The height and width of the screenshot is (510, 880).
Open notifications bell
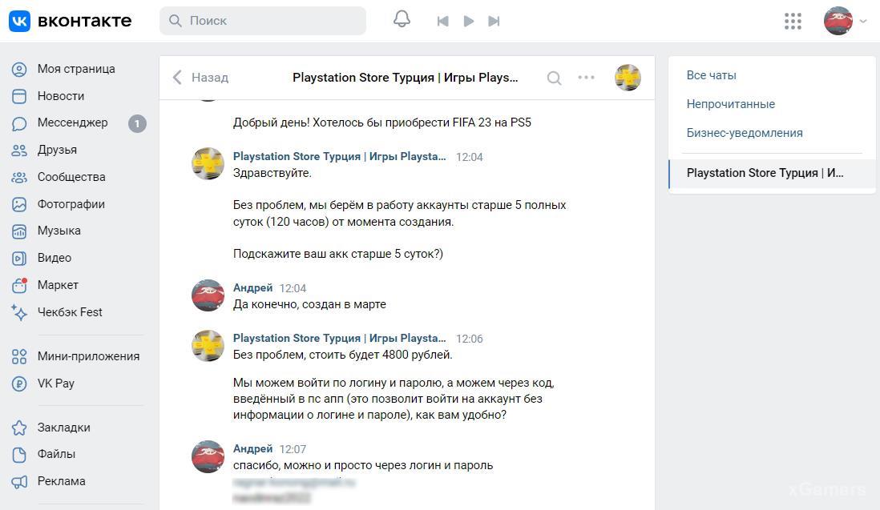tap(402, 19)
